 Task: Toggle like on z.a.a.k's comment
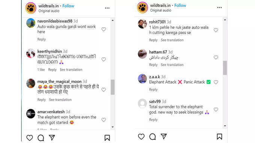tap(216, 82)
